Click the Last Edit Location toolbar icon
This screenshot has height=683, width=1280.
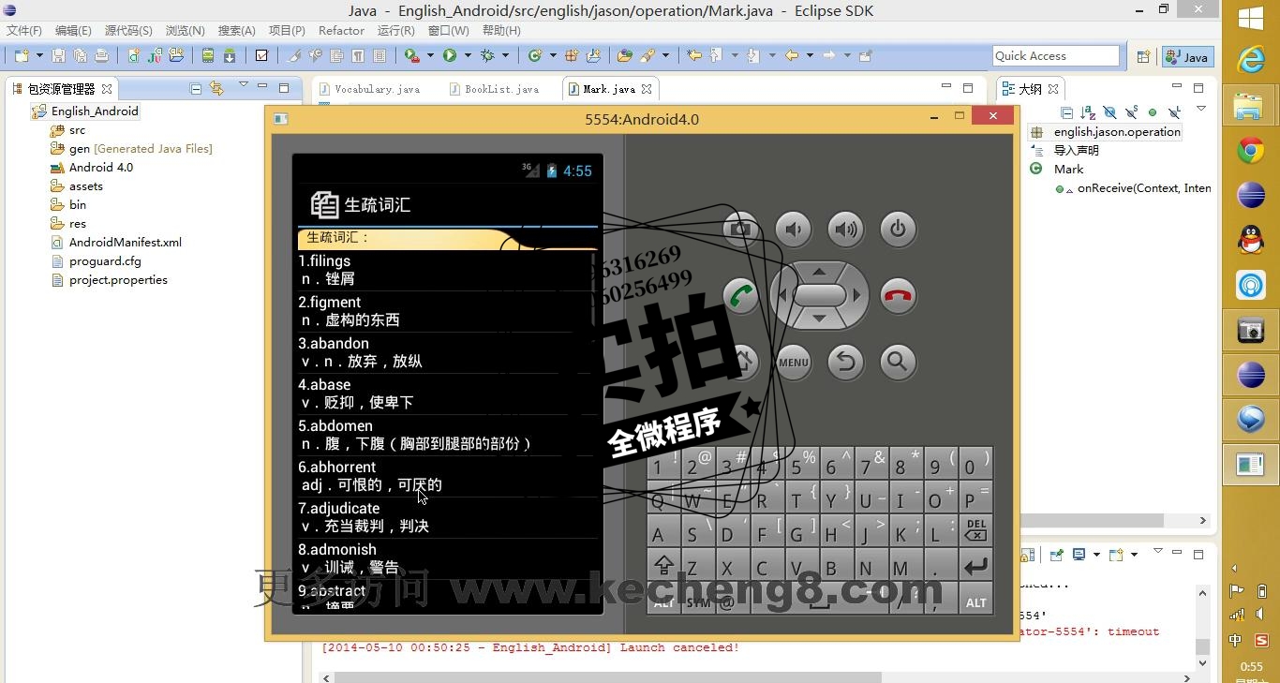694,55
